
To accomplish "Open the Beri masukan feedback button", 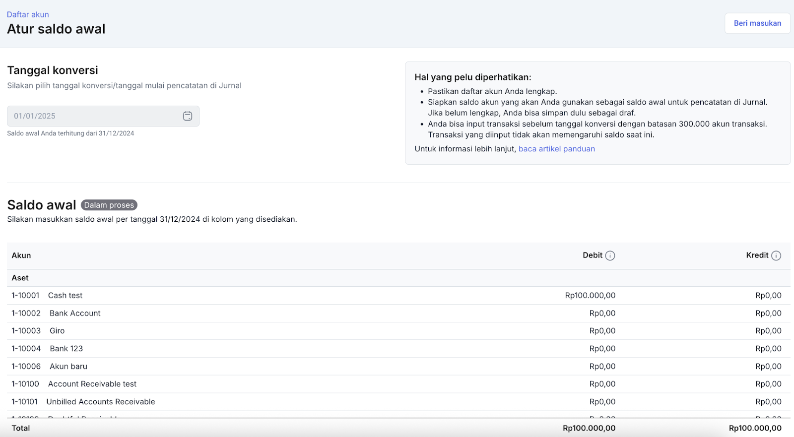I will (757, 23).
